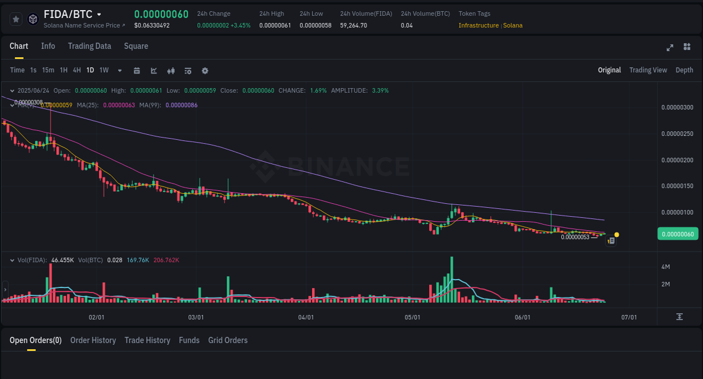Click the green last price label

coord(678,234)
